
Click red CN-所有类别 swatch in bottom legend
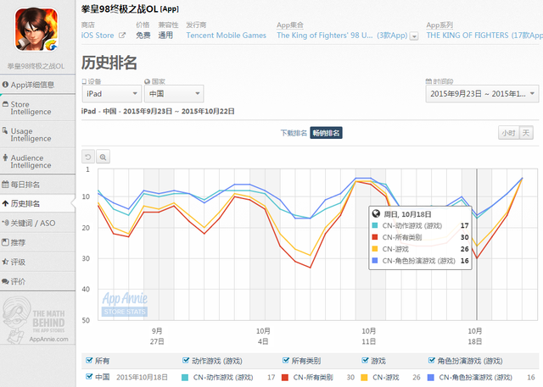tap(285, 378)
